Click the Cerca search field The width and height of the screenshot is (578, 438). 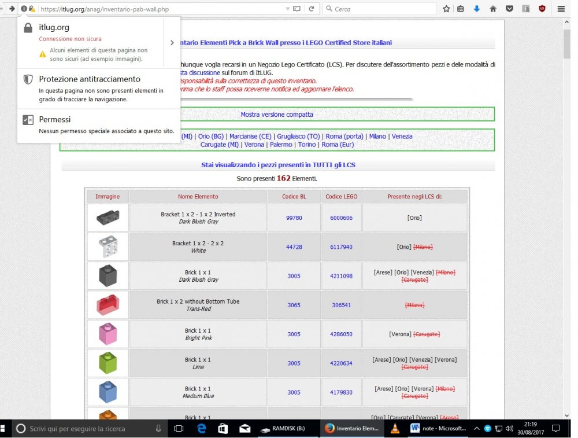click(380, 9)
